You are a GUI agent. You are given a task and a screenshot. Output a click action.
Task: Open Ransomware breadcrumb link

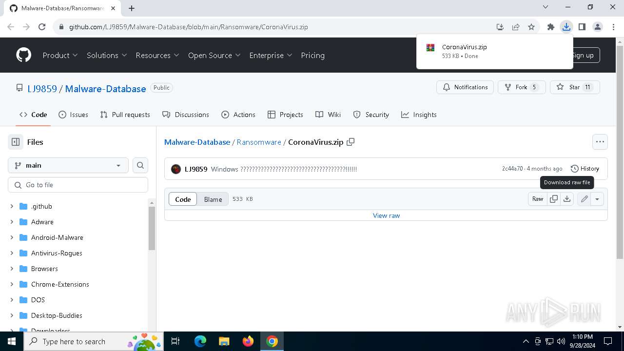(259, 142)
